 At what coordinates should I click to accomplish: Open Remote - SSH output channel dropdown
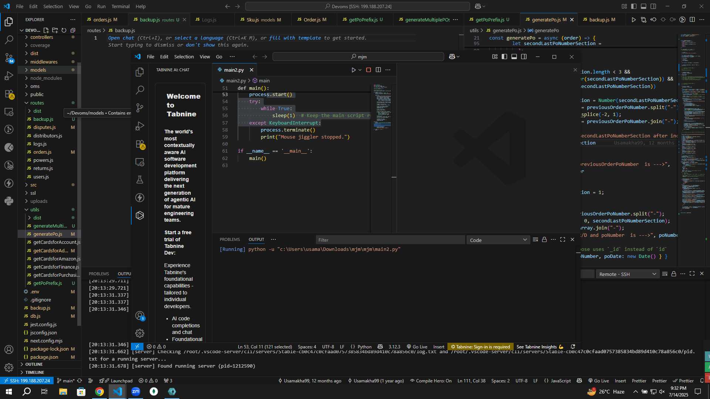(628, 274)
